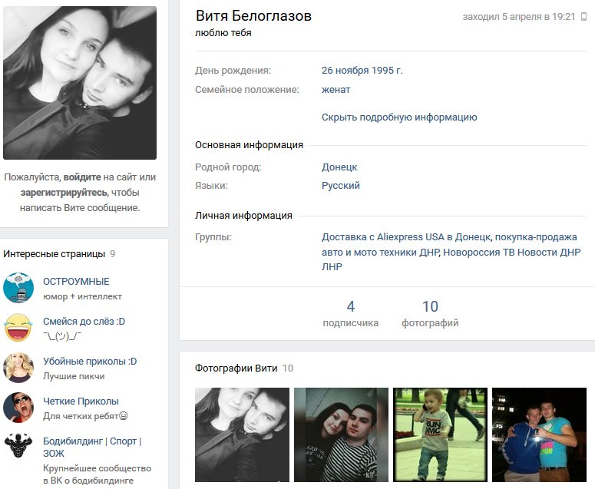Open the photo of child in RUN DMC shirt

pos(440,434)
